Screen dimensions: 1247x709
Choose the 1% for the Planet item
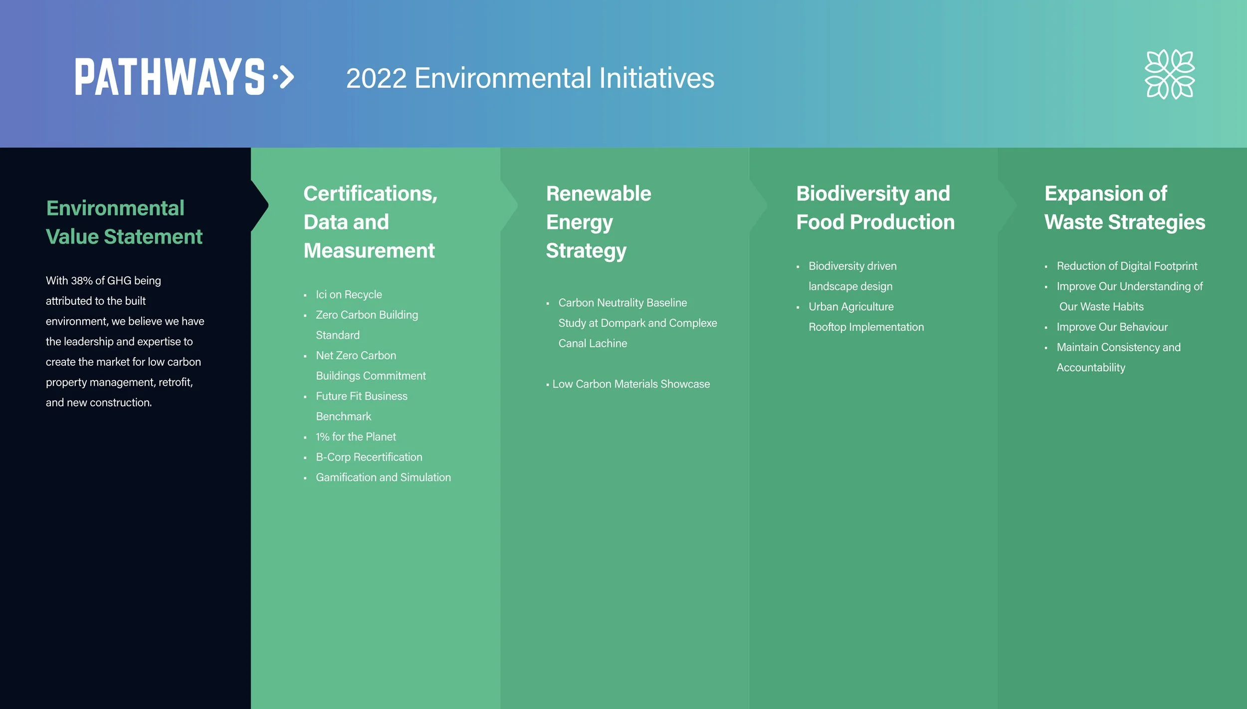pyautogui.click(x=356, y=437)
